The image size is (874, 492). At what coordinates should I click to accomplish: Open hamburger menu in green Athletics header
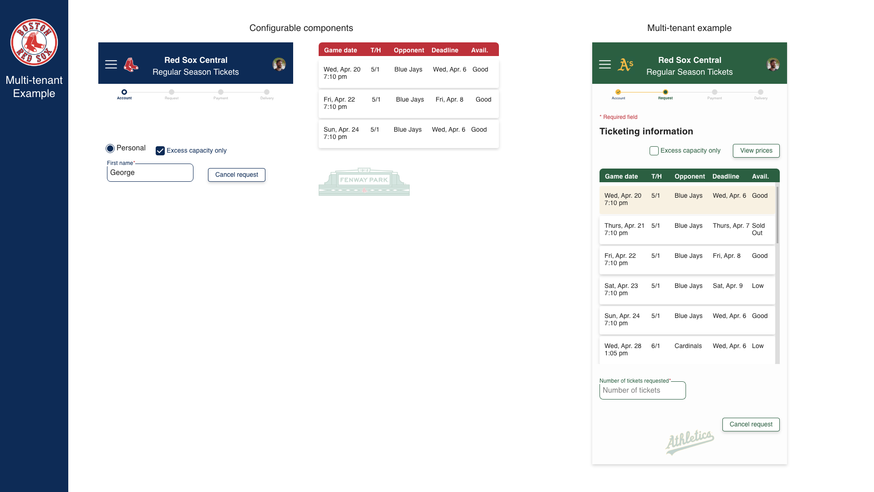(605, 65)
